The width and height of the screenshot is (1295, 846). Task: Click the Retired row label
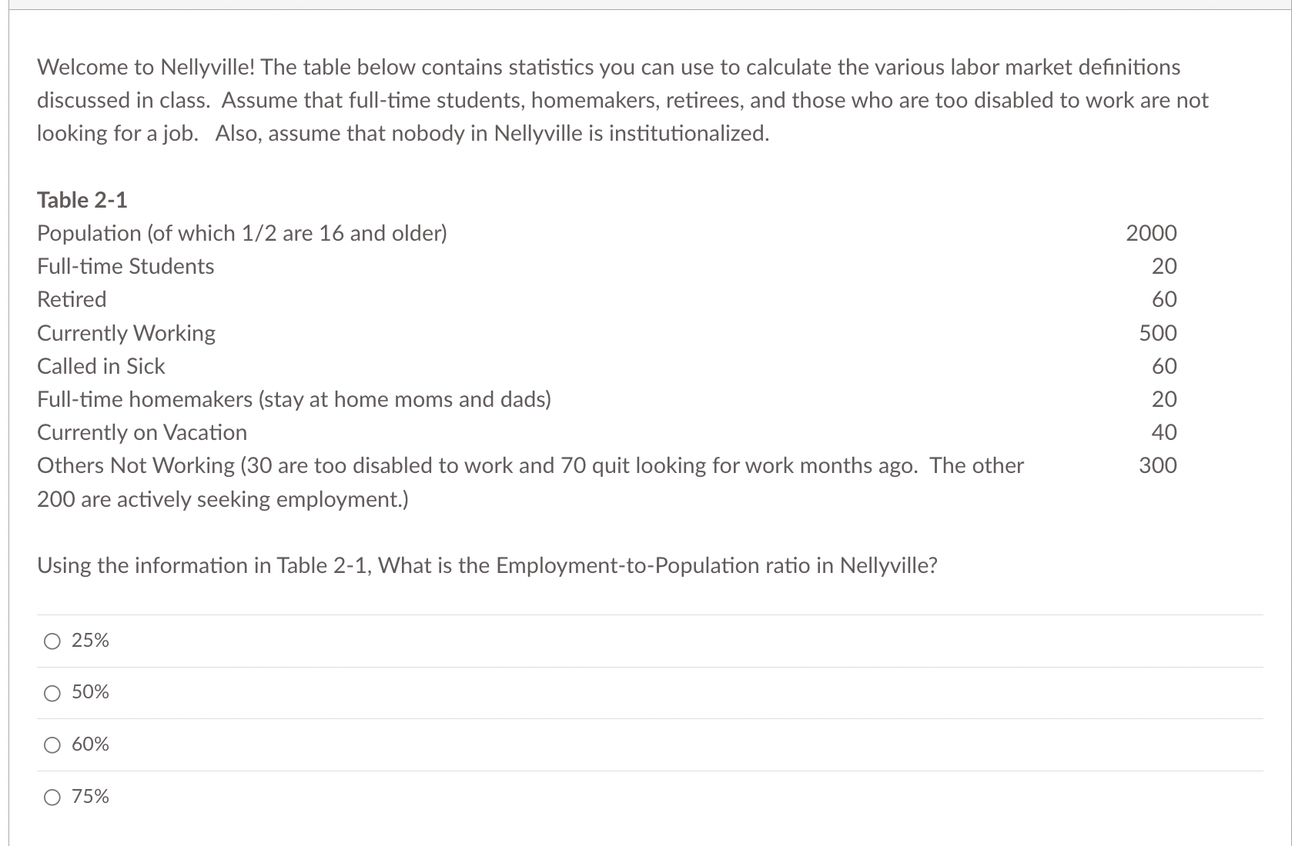click(x=72, y=299)
